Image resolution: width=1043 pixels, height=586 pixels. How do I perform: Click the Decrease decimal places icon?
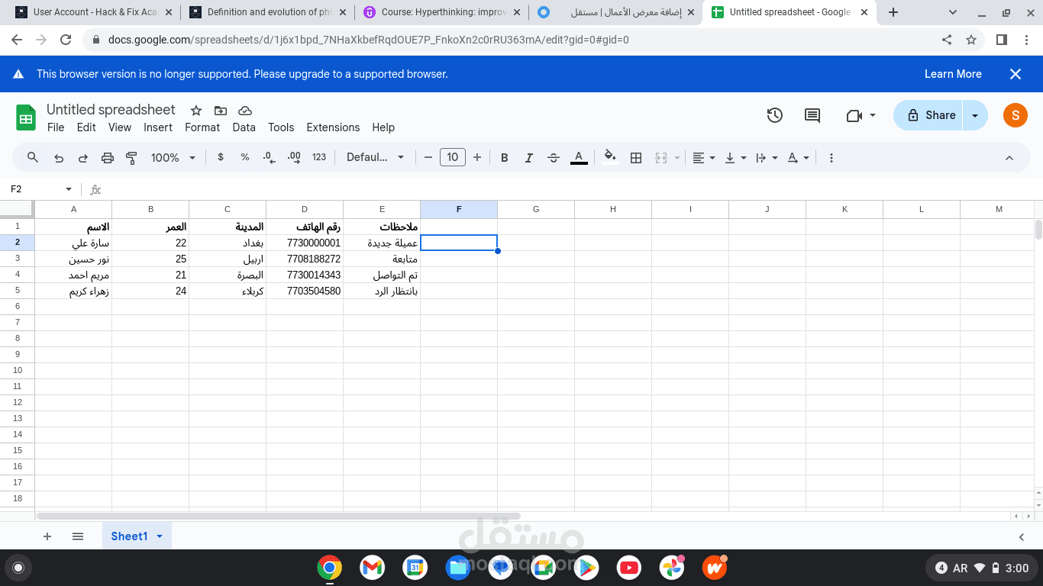tap(267, 157)
